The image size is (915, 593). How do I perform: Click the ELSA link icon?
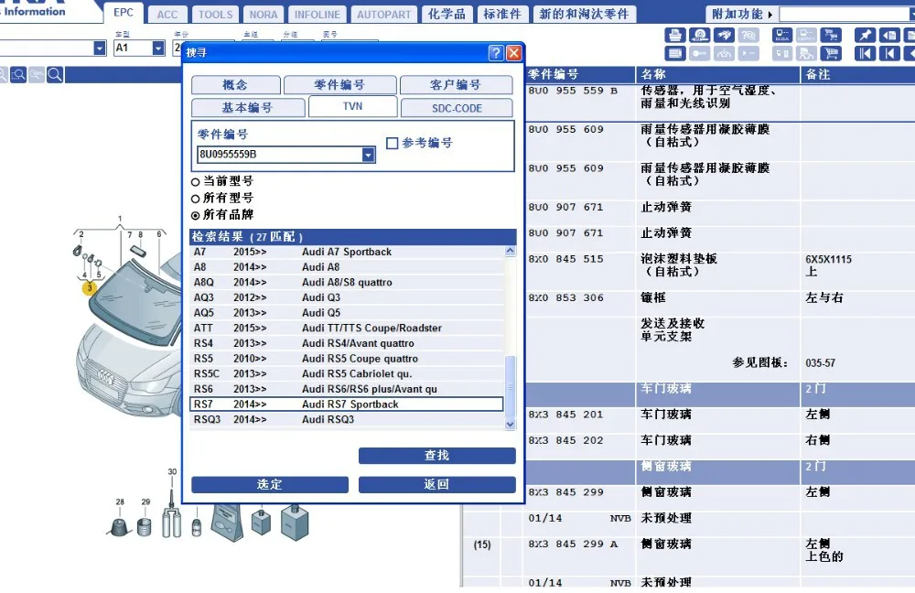782,35
